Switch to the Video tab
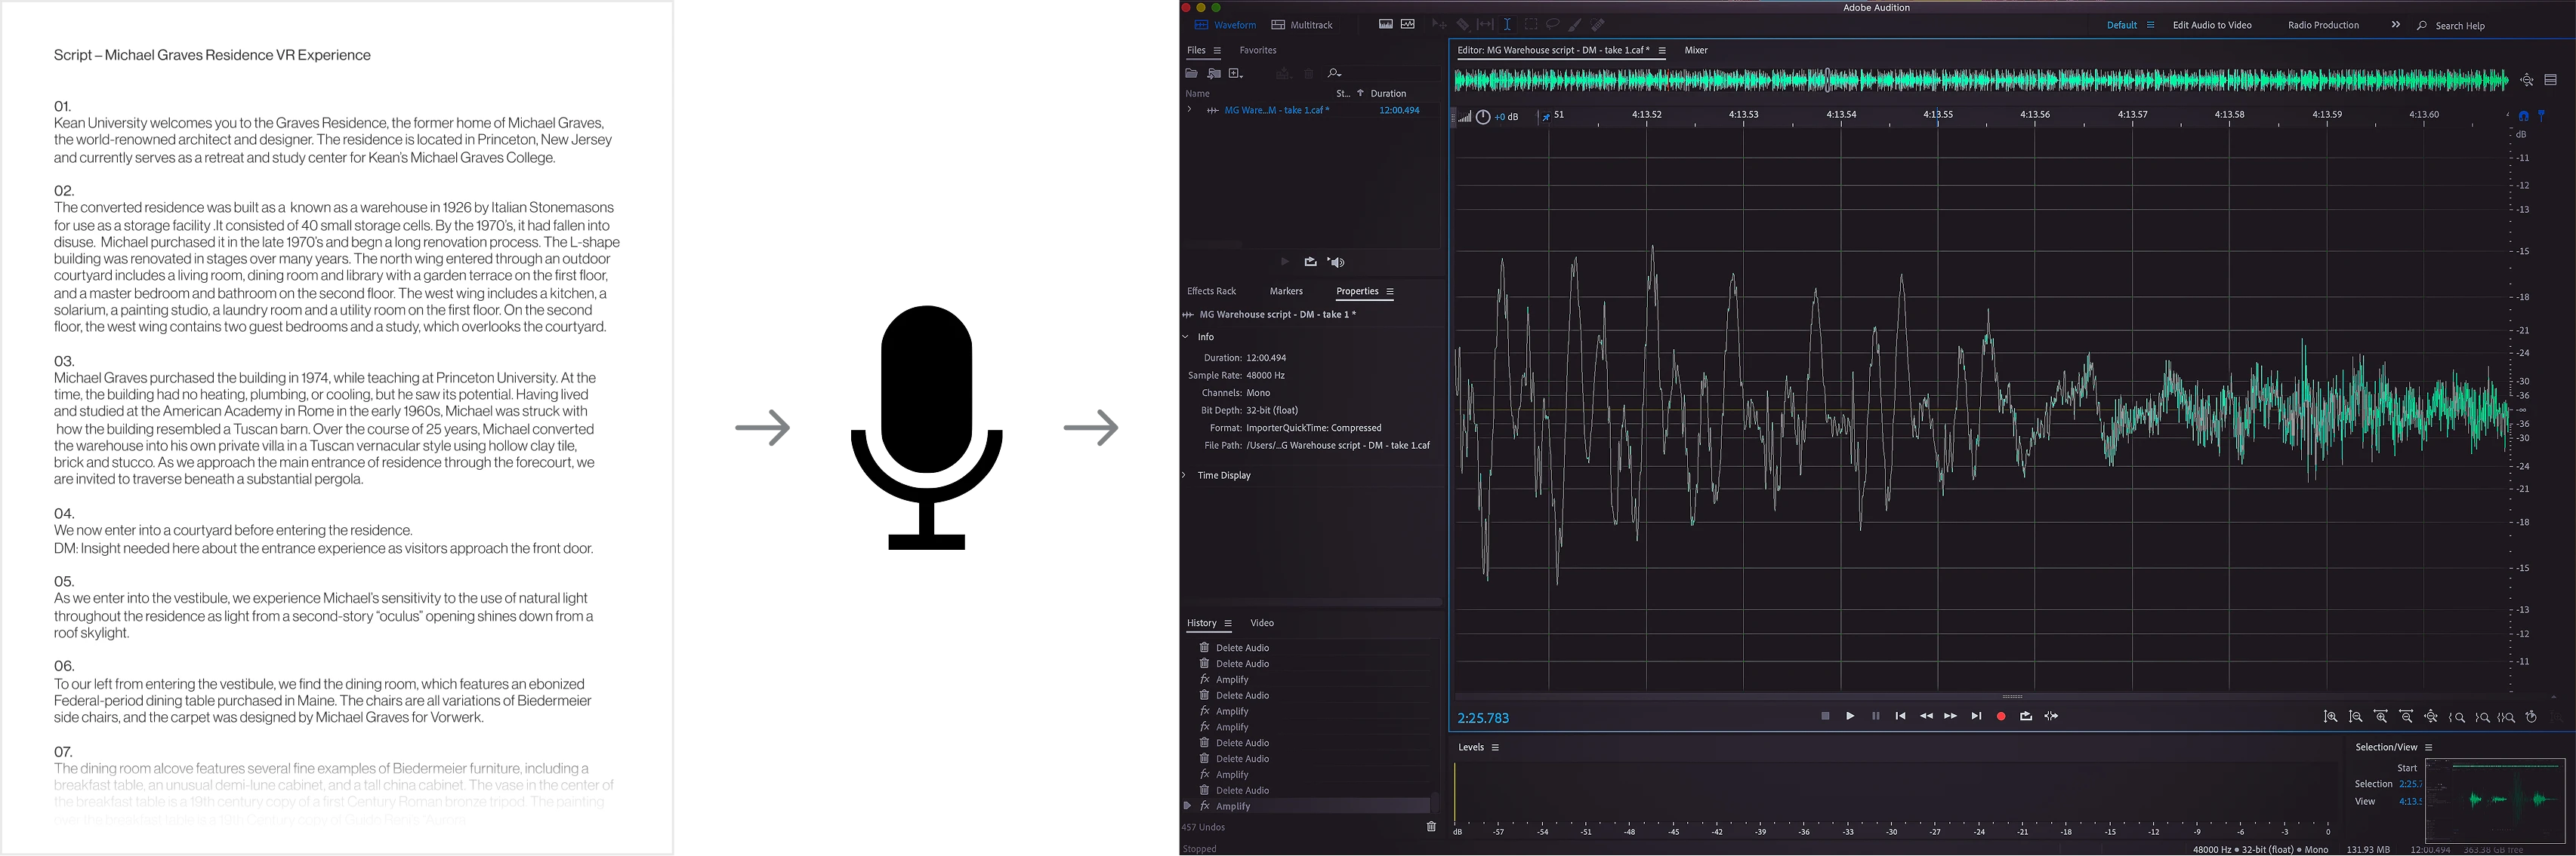The height and width of the screenshot is (856, 2576). (x=1262, y=622)
